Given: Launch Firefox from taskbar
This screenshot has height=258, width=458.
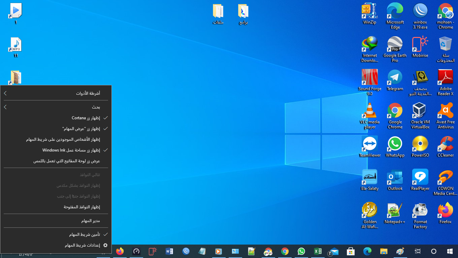Looking at the screenshot, I should pos(120,251).
